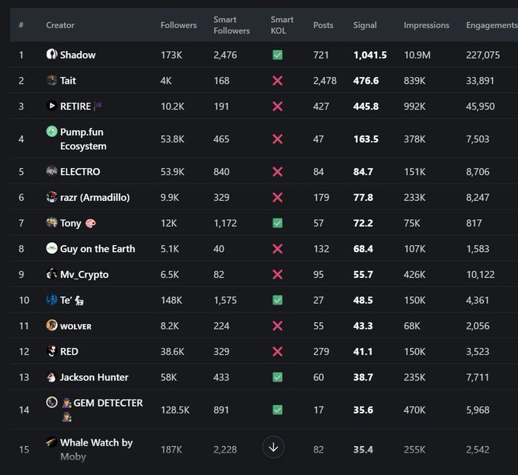Click the emoji after Te' name
This screenshot has width=518, height=475.
79,301
